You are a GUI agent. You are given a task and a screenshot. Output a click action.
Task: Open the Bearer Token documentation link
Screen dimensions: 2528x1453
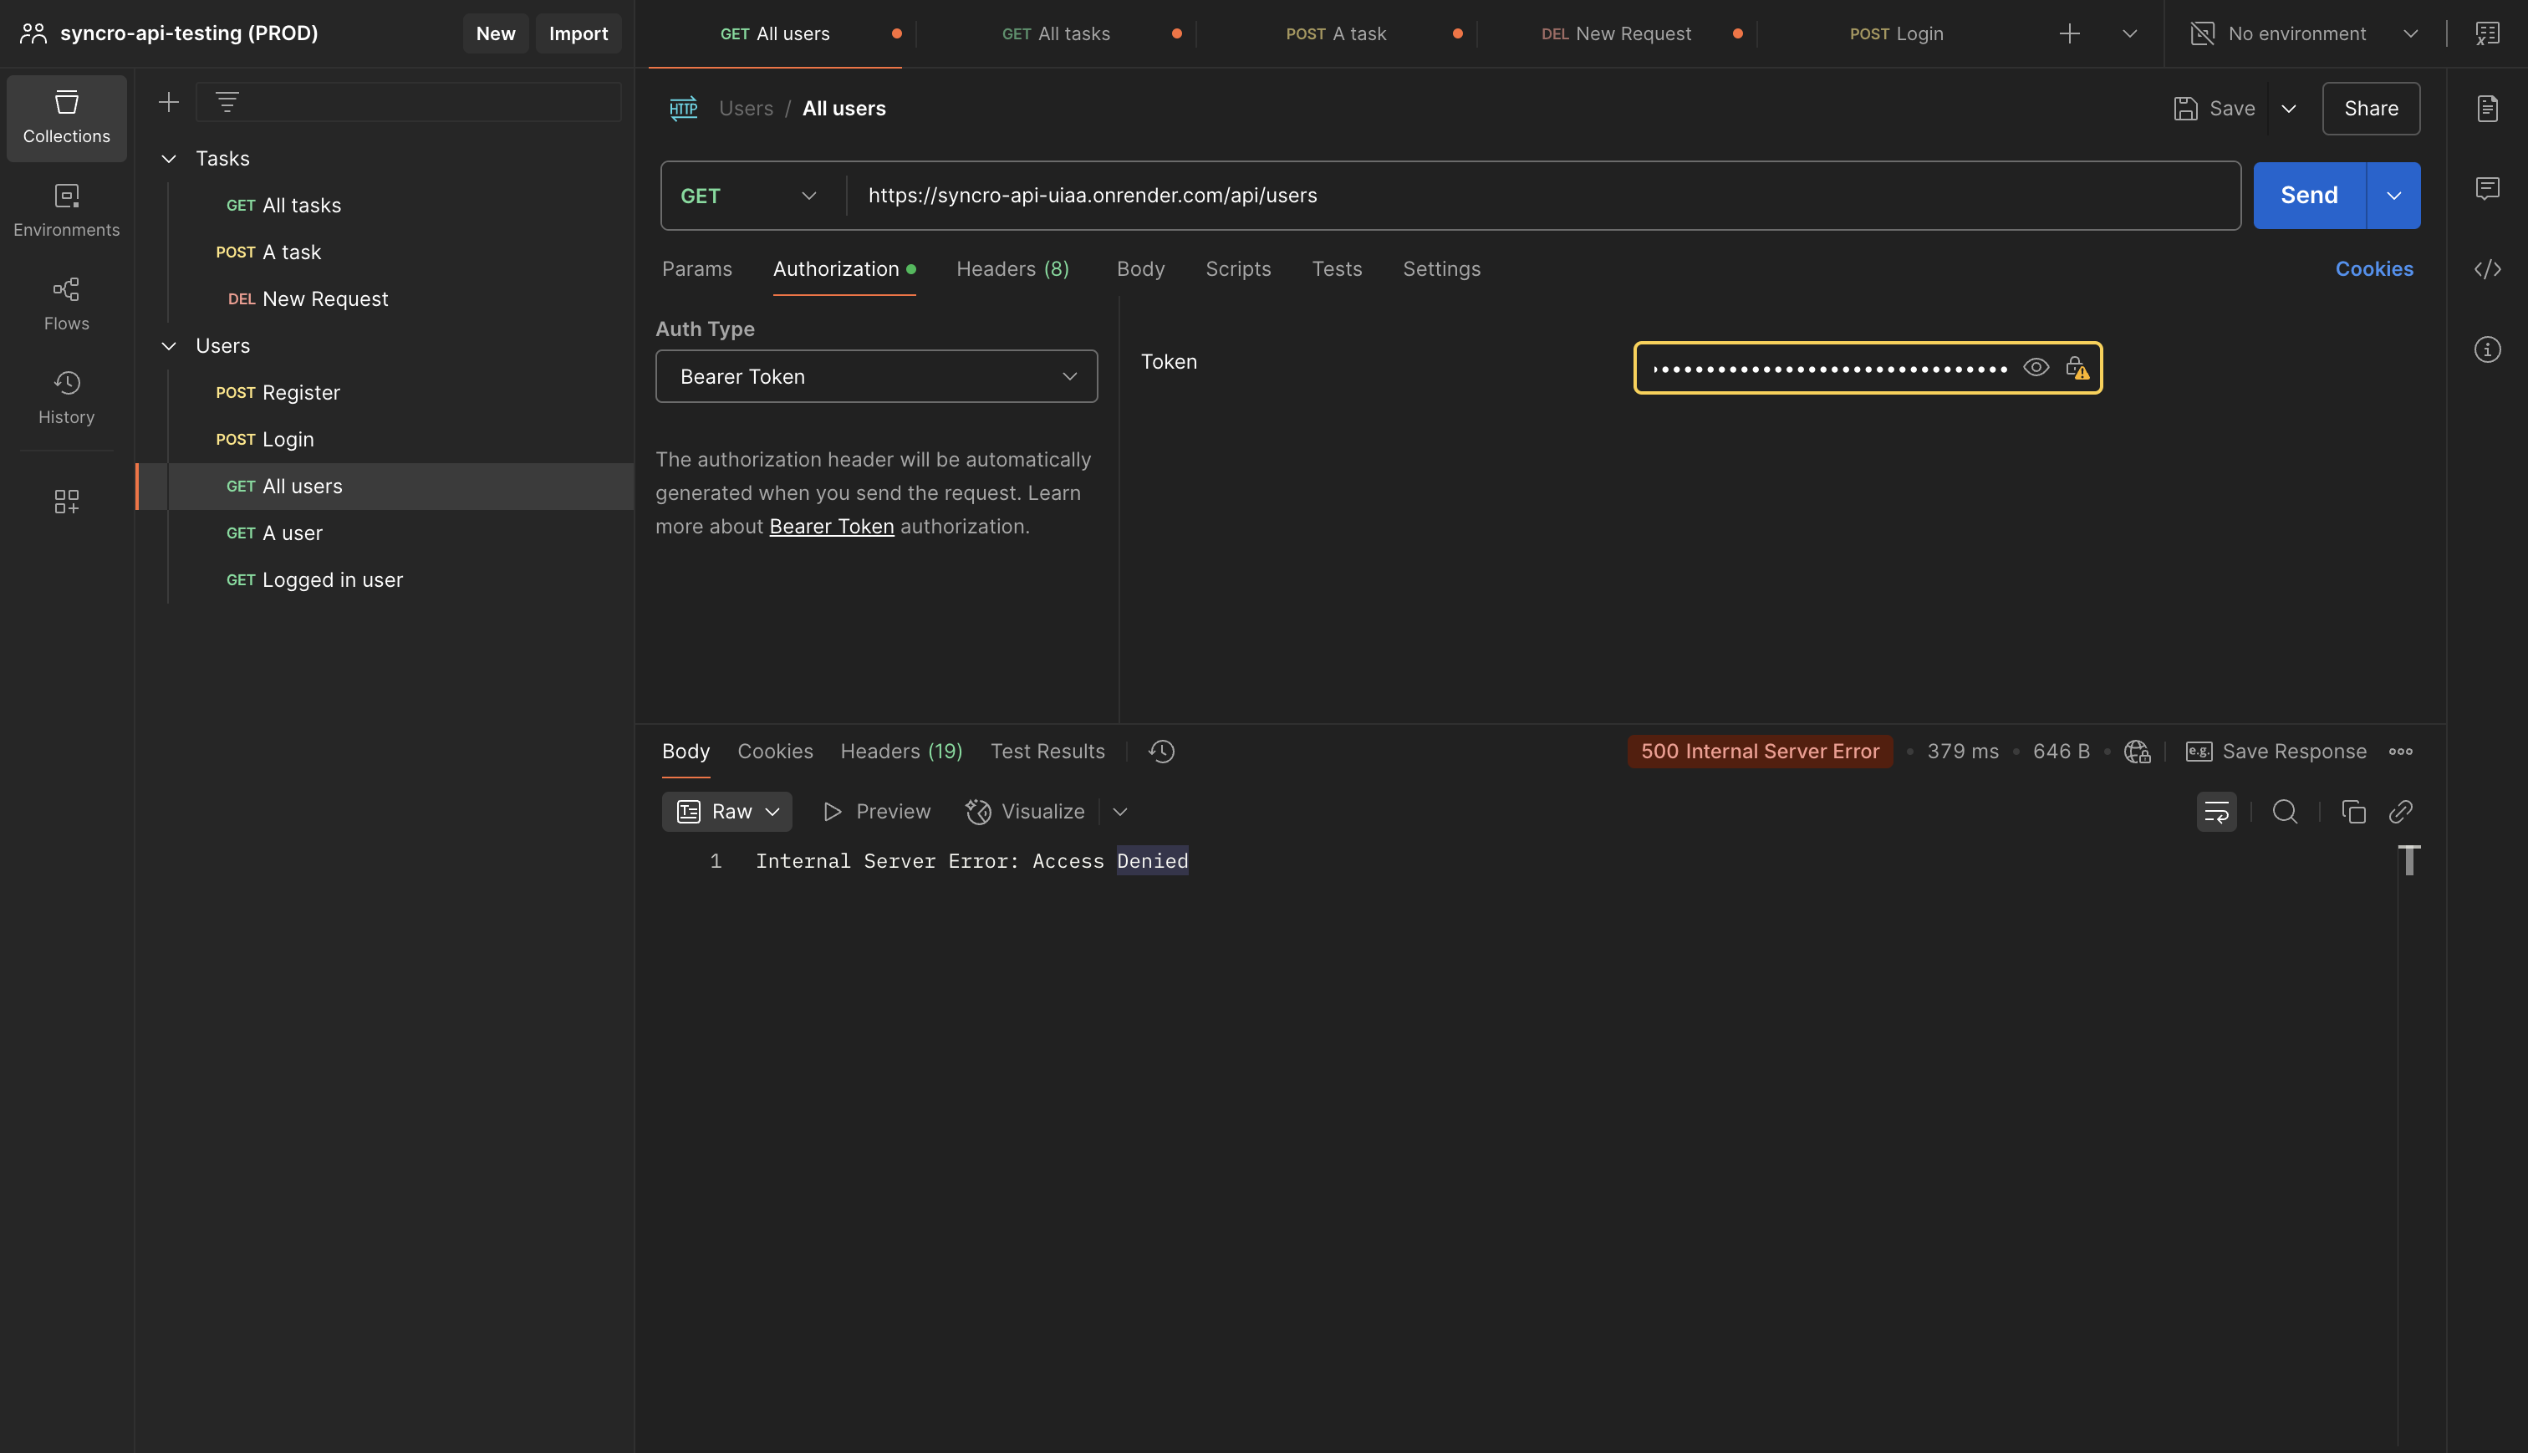click(832, 526)
